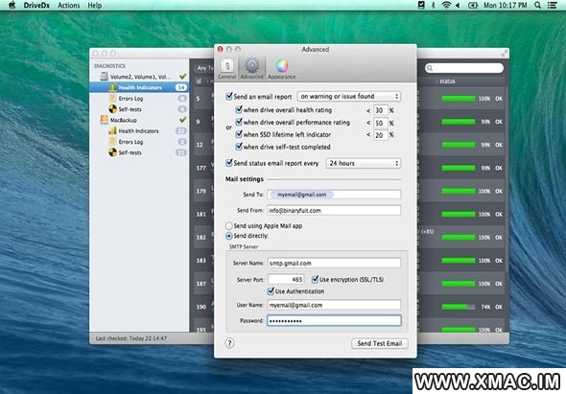Click the Self-tests icon under Volume2
This screenshot has width=566, height=394.
pyautogui.click(x=112, y=109)
